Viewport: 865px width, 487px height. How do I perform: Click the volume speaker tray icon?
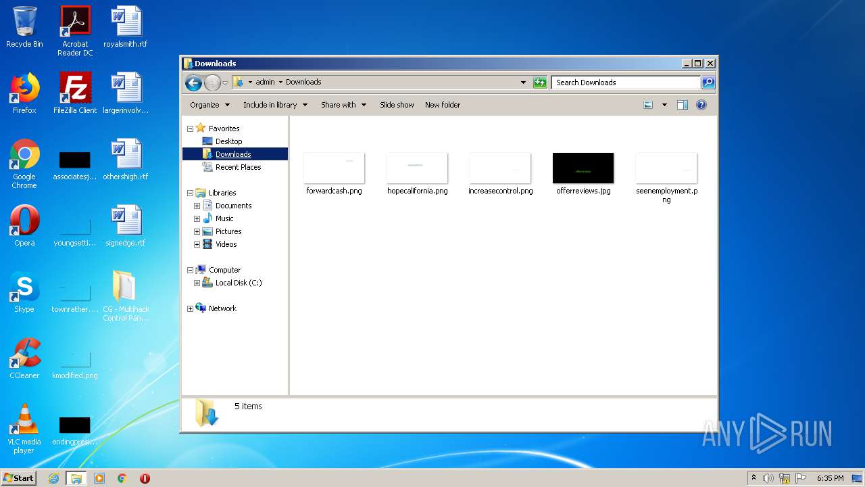(x=768, y=478)
